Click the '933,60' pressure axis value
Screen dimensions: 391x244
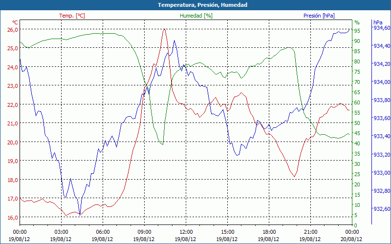click(381, 118)
